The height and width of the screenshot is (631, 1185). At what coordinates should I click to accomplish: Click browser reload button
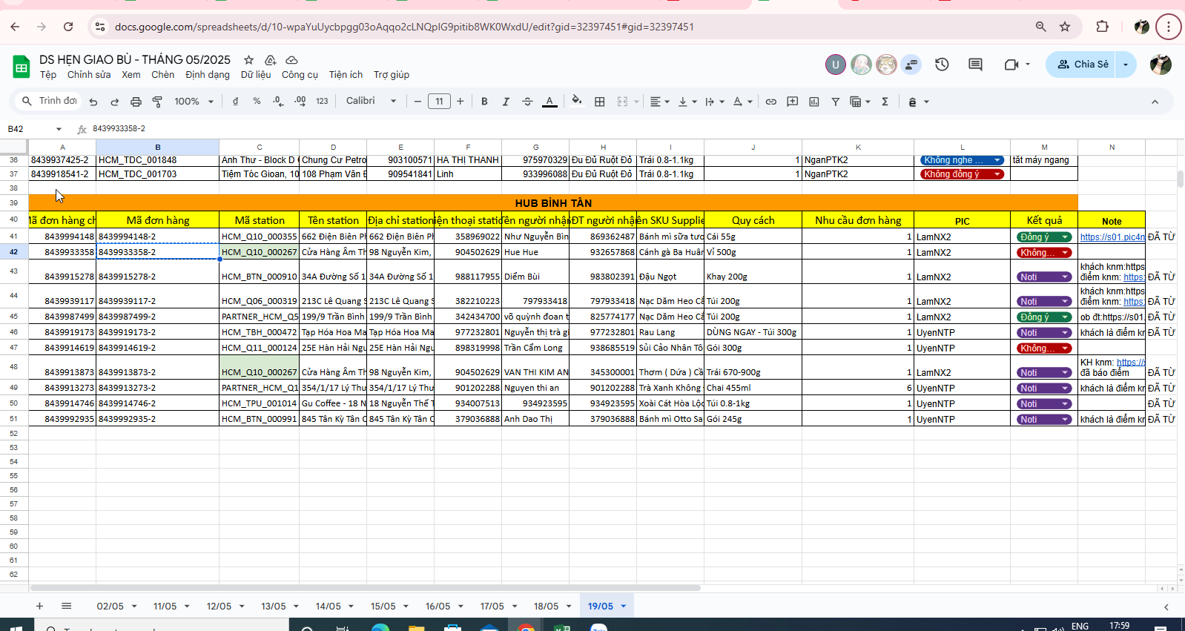[x=68, y=27]
